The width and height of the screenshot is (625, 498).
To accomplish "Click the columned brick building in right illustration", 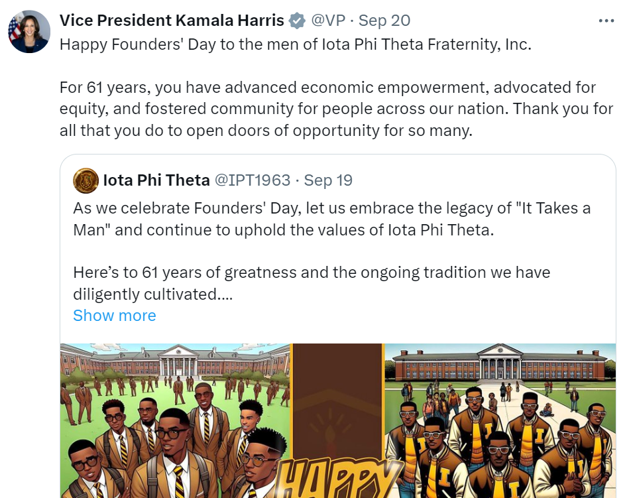I will (x=500, y=363).
